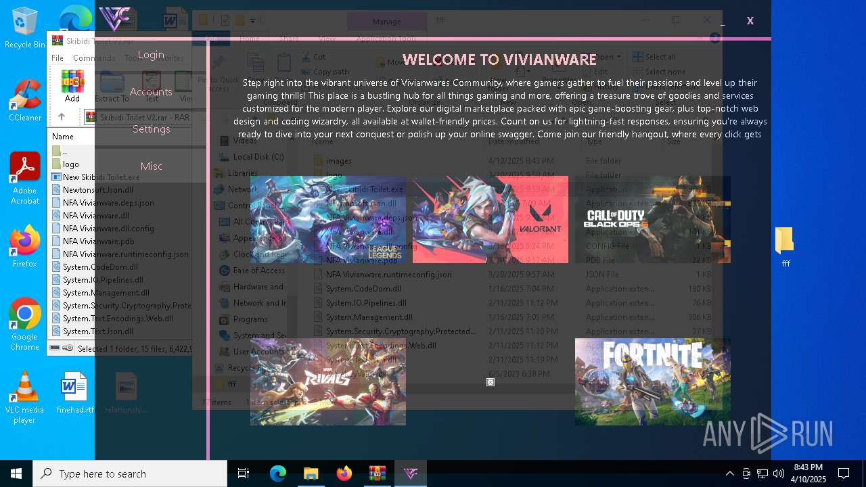
Task: Select the Call of Duty Black Ops thumbnail
Action: 653,220
